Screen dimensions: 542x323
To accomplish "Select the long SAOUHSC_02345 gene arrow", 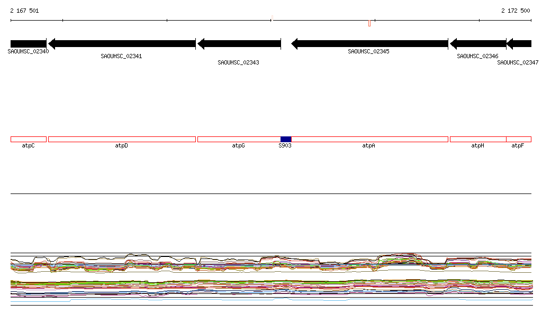I will pyautogui.click(x=370, y=44).
